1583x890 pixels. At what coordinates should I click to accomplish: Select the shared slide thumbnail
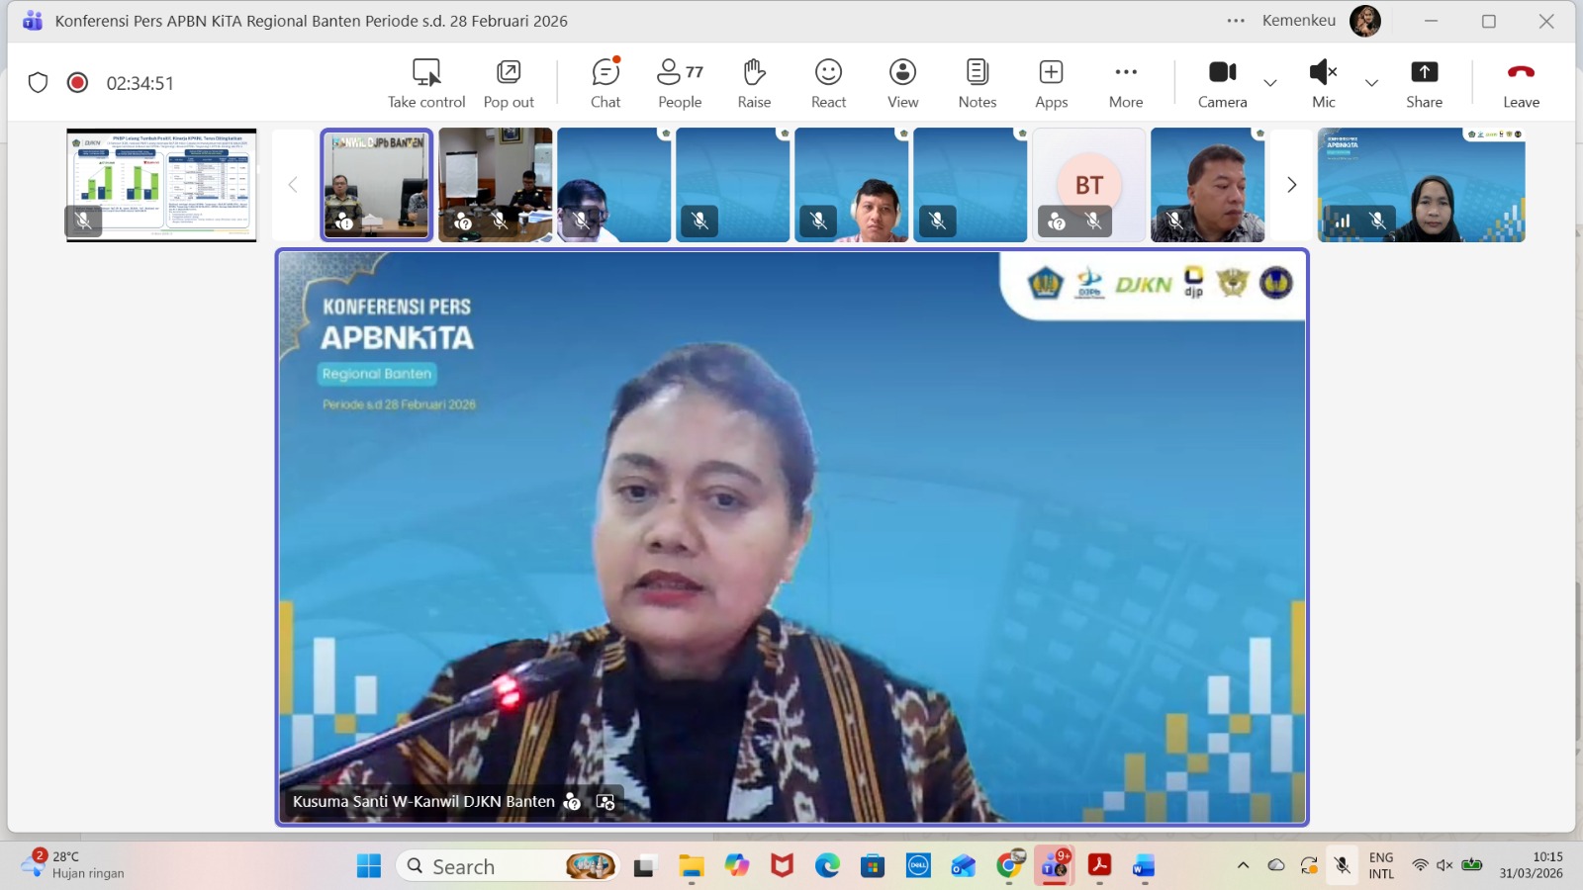161,184
